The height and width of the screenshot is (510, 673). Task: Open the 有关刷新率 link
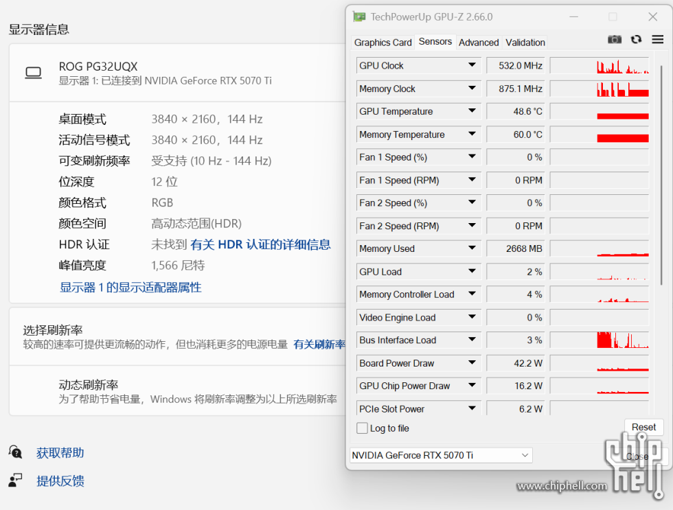[x=319, y=345]
